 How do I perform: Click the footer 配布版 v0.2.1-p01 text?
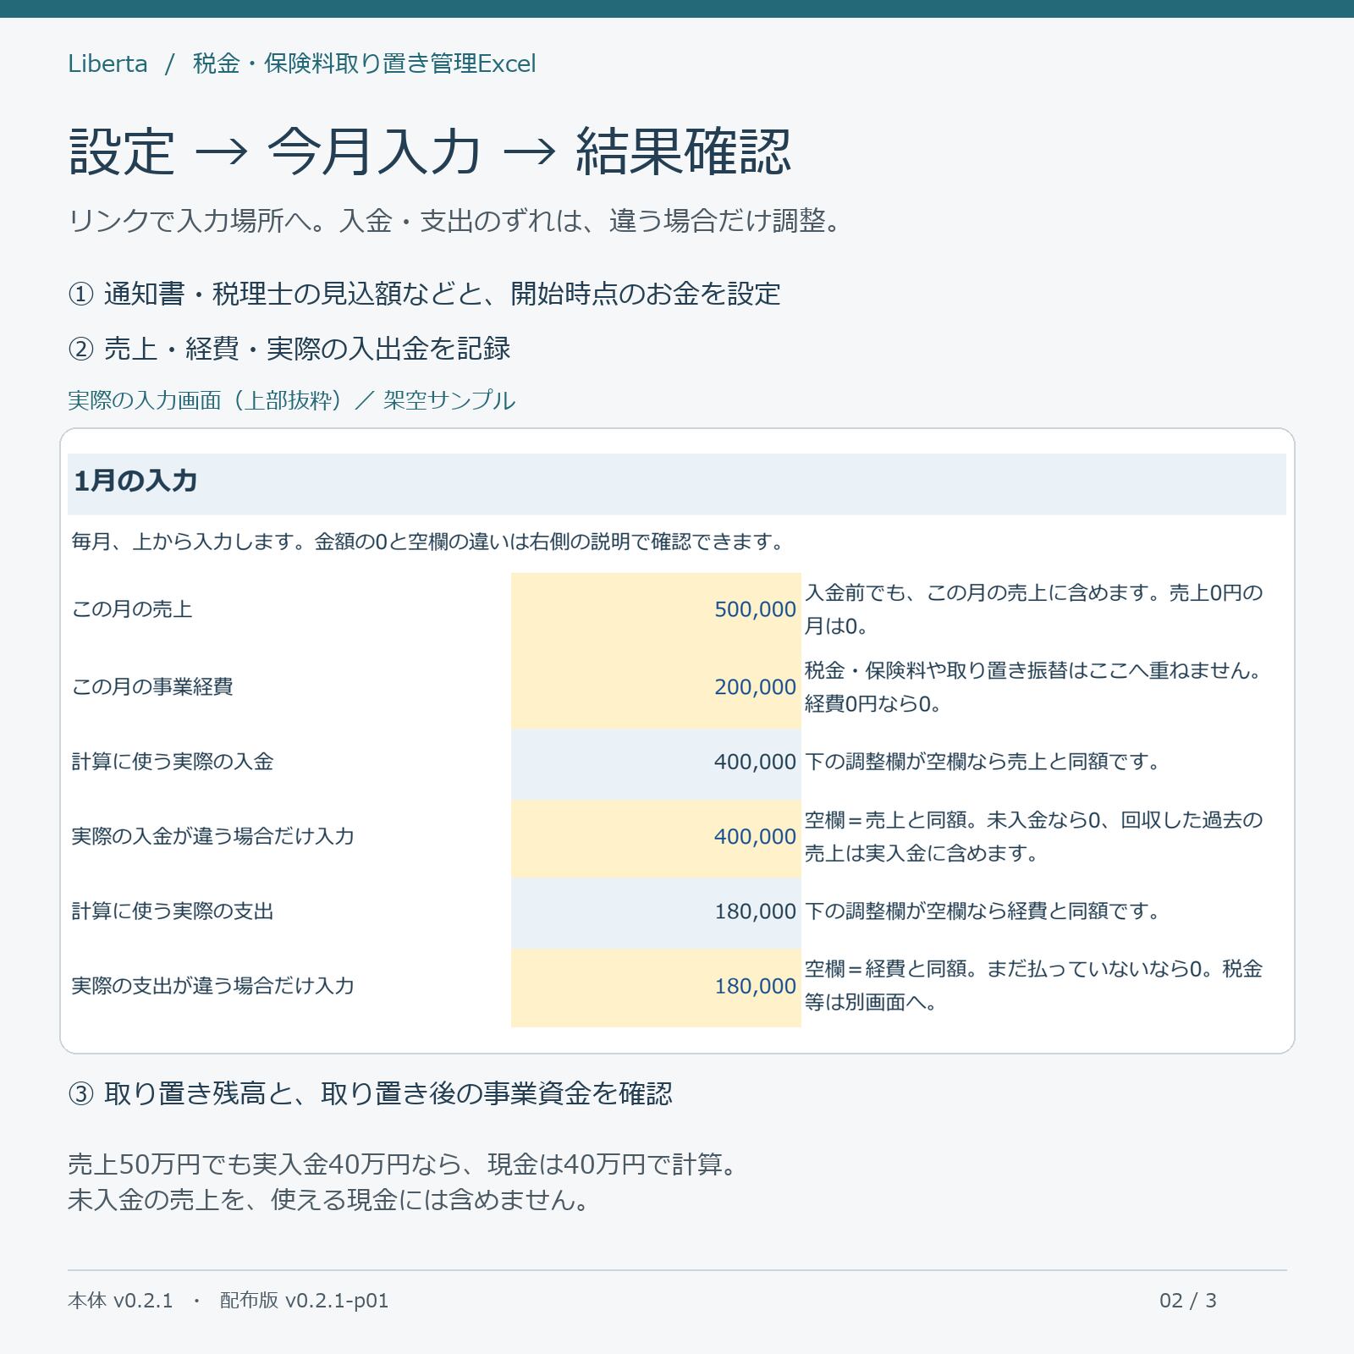coord(304,1301)
